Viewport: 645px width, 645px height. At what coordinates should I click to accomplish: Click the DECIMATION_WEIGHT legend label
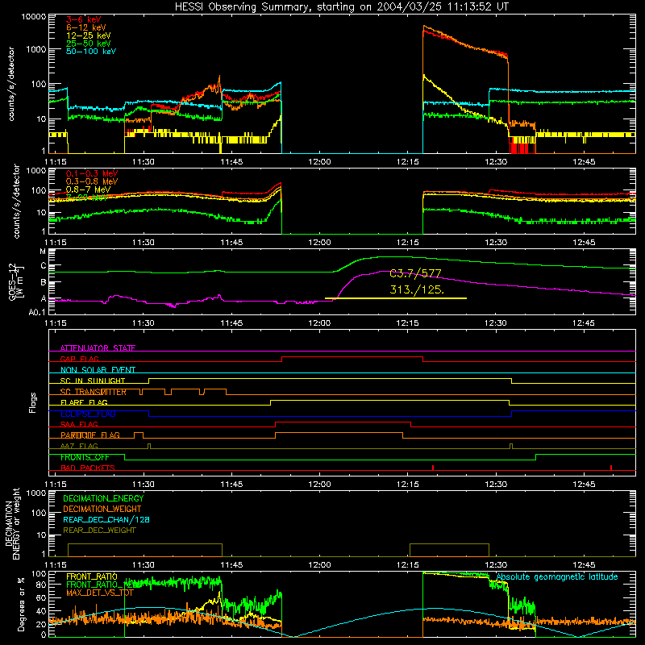102,510
